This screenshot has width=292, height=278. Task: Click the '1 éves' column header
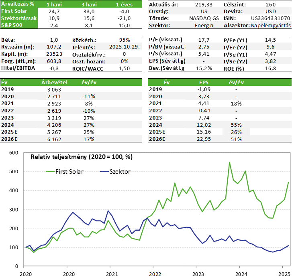click(x=124, y=4)
